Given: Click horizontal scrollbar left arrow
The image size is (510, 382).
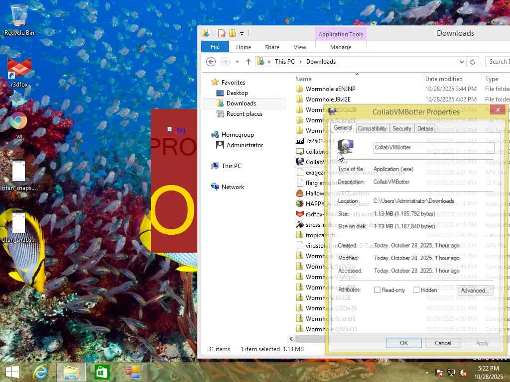Looking at the screenshot, I should (x=291, y=339).
